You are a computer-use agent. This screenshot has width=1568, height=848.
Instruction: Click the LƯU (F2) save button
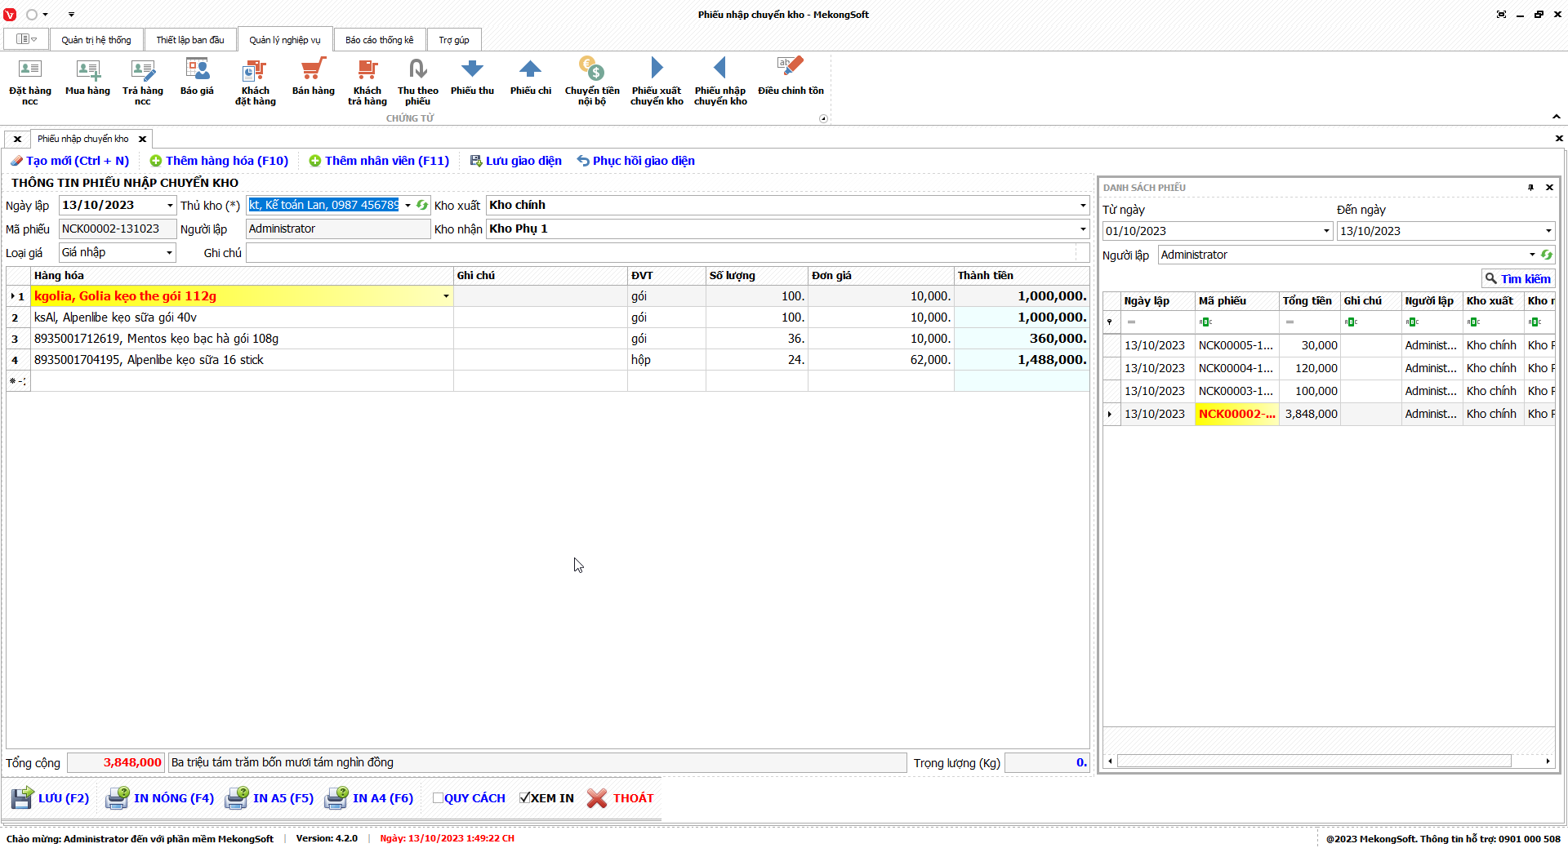[51, 798]
